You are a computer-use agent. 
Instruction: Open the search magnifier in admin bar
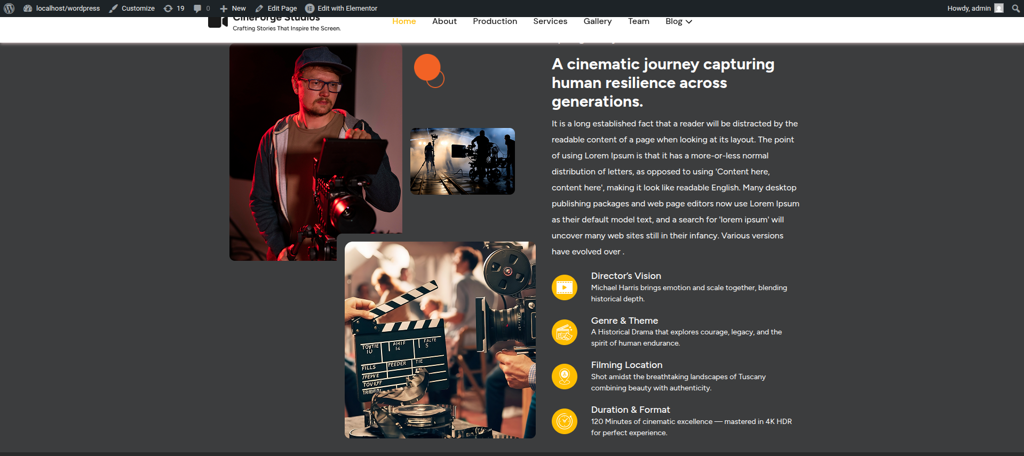click(x=1015, y=9)
